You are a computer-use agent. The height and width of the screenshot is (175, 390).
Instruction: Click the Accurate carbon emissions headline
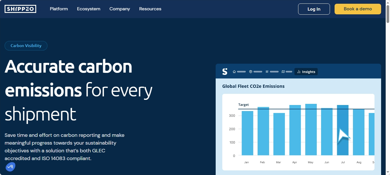78,90
